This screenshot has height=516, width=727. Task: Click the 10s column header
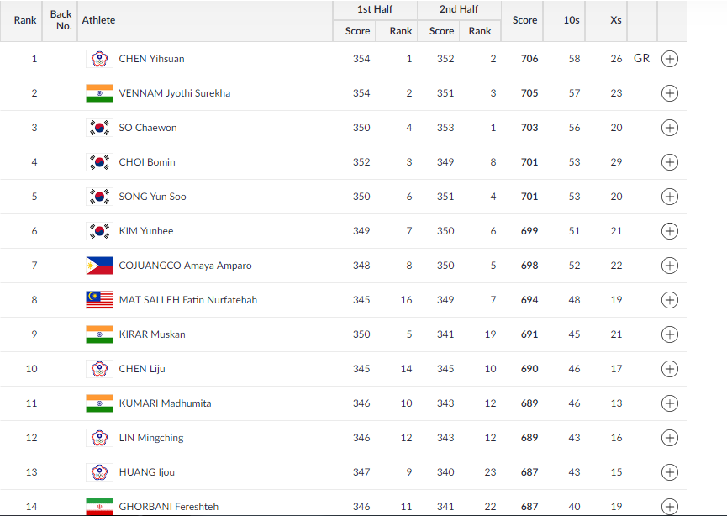click(572, 20)
